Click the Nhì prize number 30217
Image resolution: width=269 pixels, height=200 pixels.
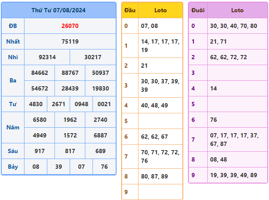(92, 57)
